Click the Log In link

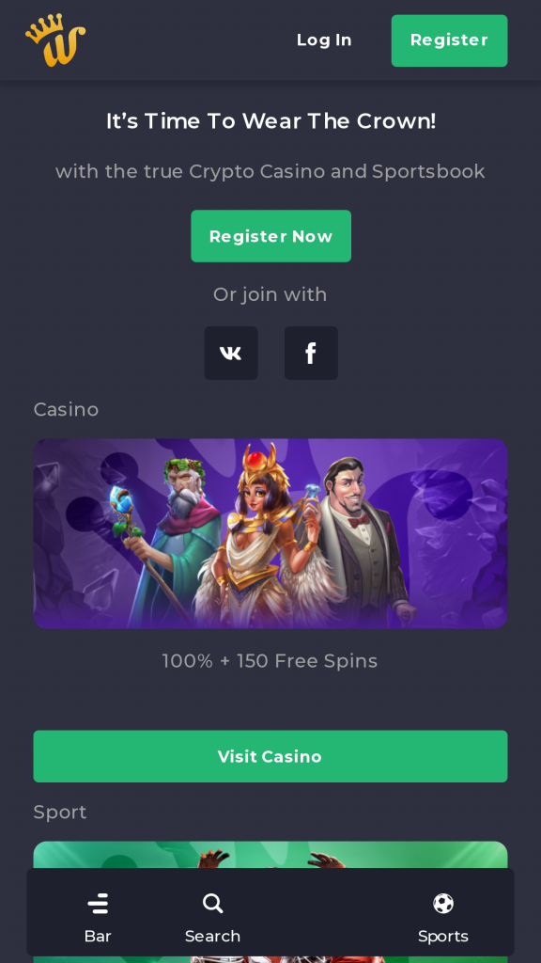pos(324,39)
